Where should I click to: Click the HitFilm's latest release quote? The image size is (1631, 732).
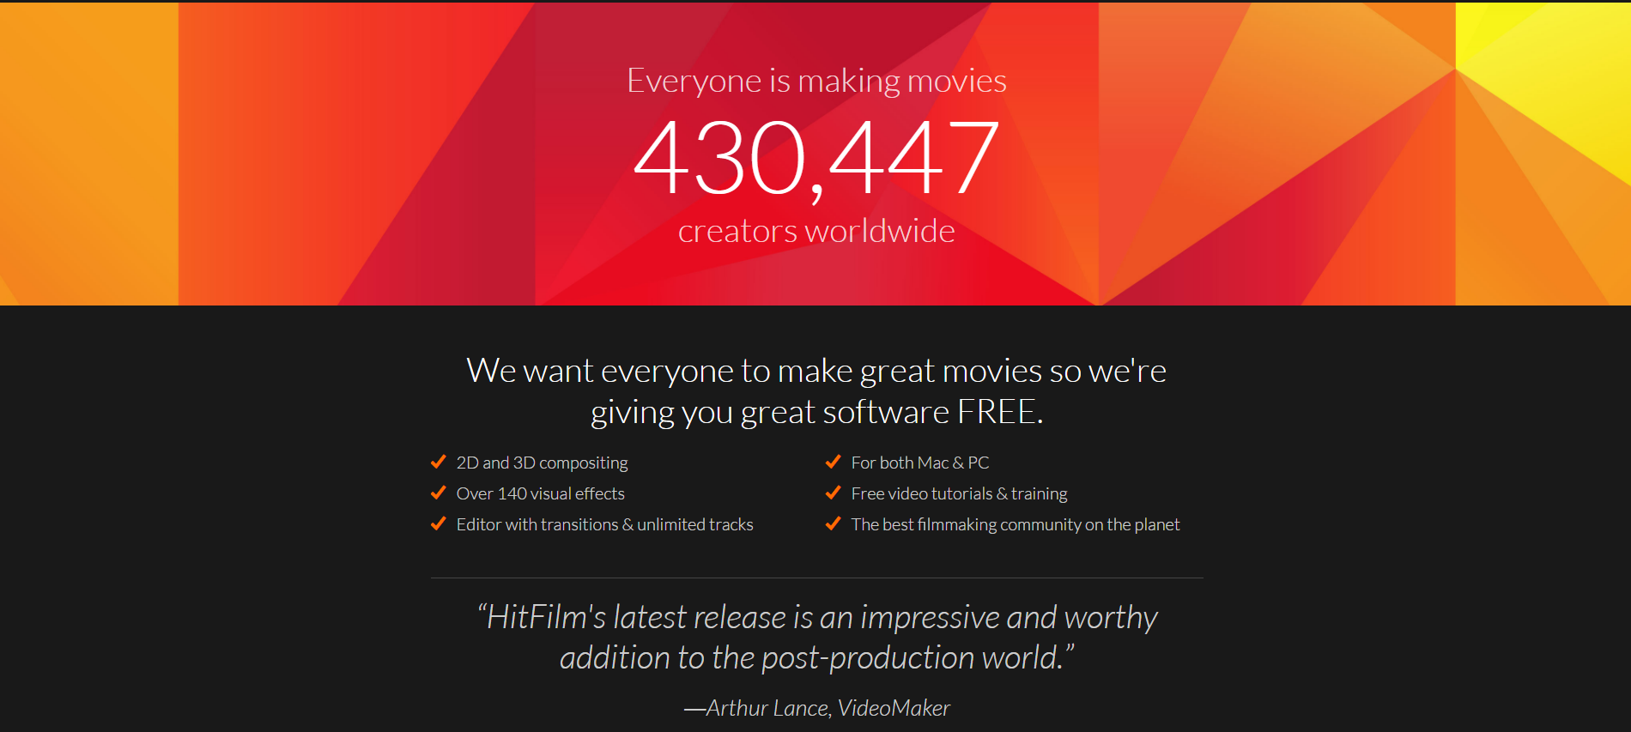816,638
